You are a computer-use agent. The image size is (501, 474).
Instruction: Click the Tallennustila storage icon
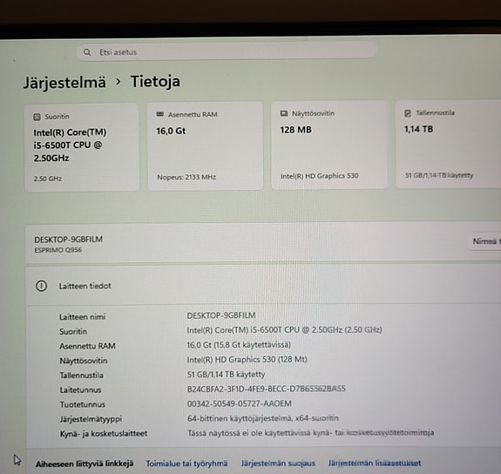[408, 113]
